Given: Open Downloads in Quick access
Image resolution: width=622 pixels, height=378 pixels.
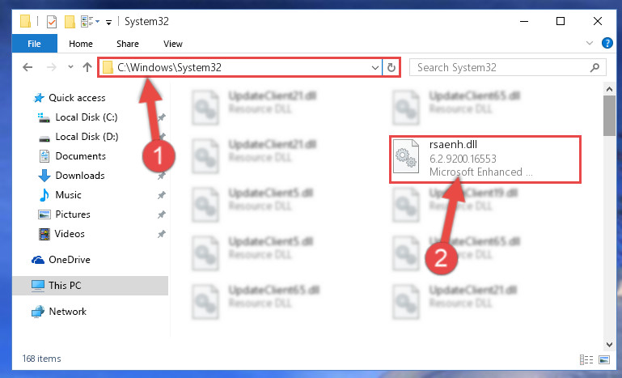Looking at the screenshot, I should pyautogui.click(x=80, y=175).
